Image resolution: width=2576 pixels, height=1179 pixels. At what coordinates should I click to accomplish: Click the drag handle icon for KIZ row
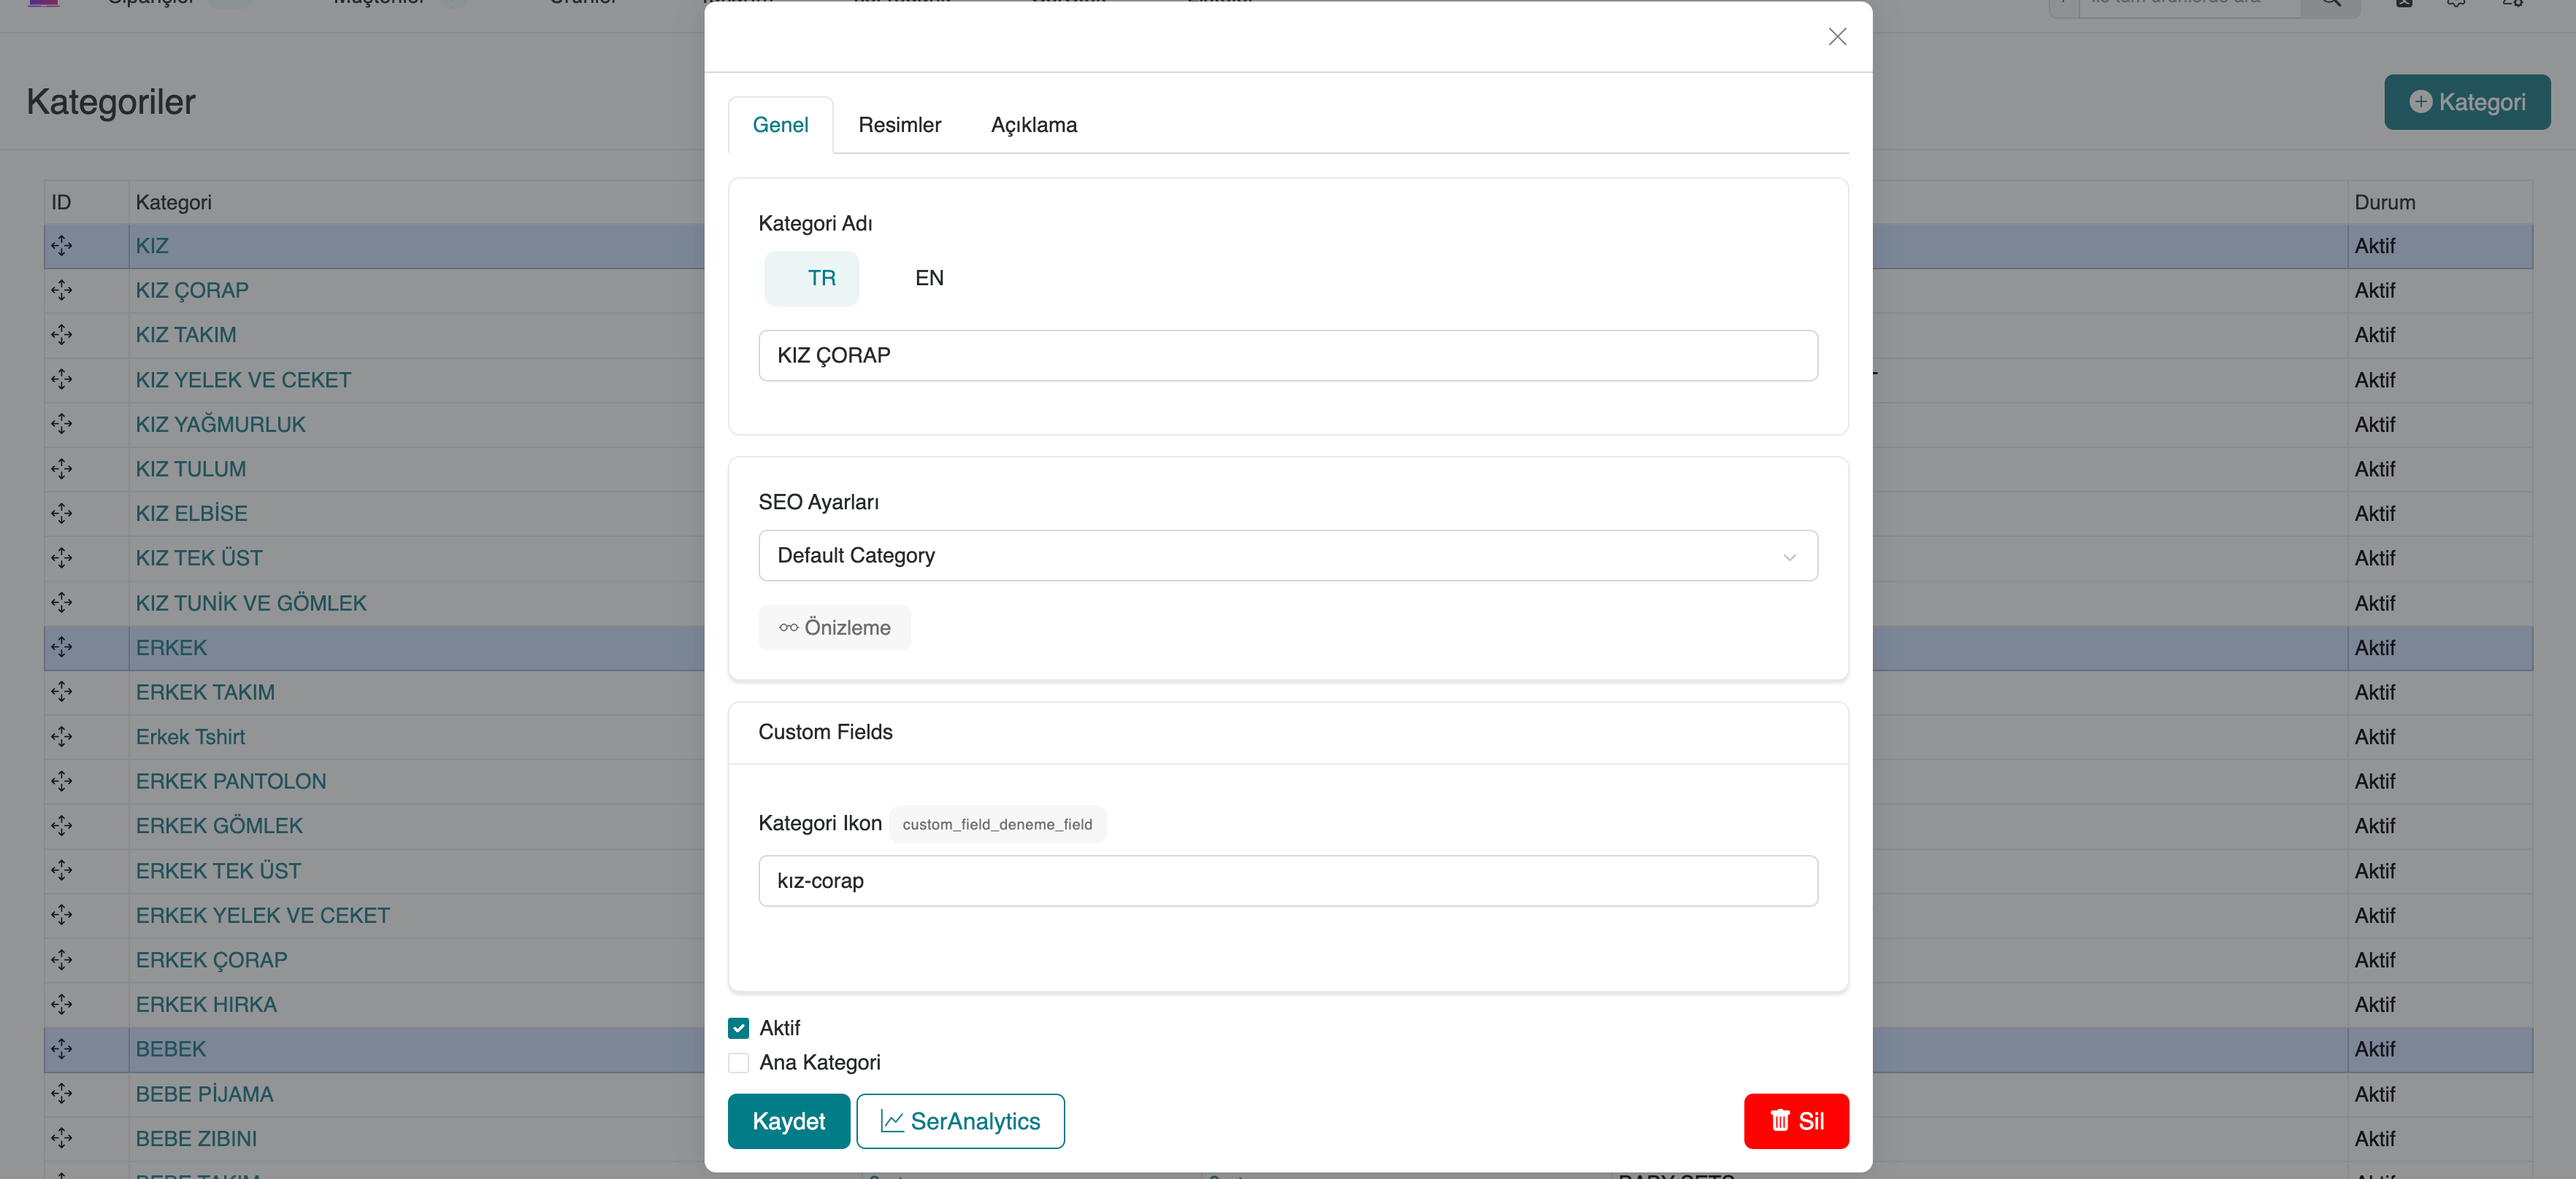(x=62, y=246)
